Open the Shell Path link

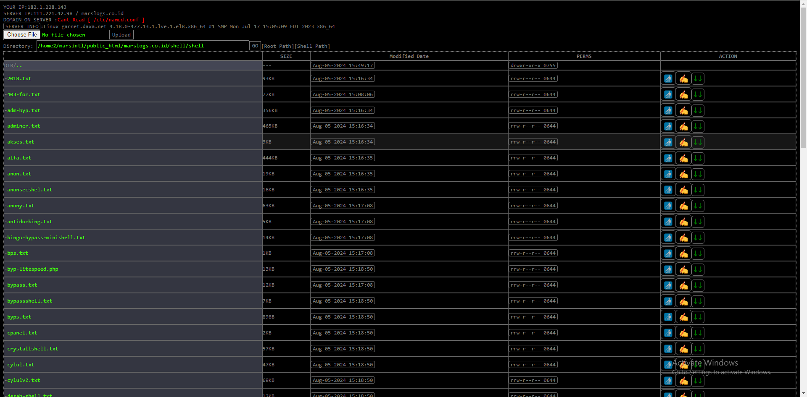point(312,46)
